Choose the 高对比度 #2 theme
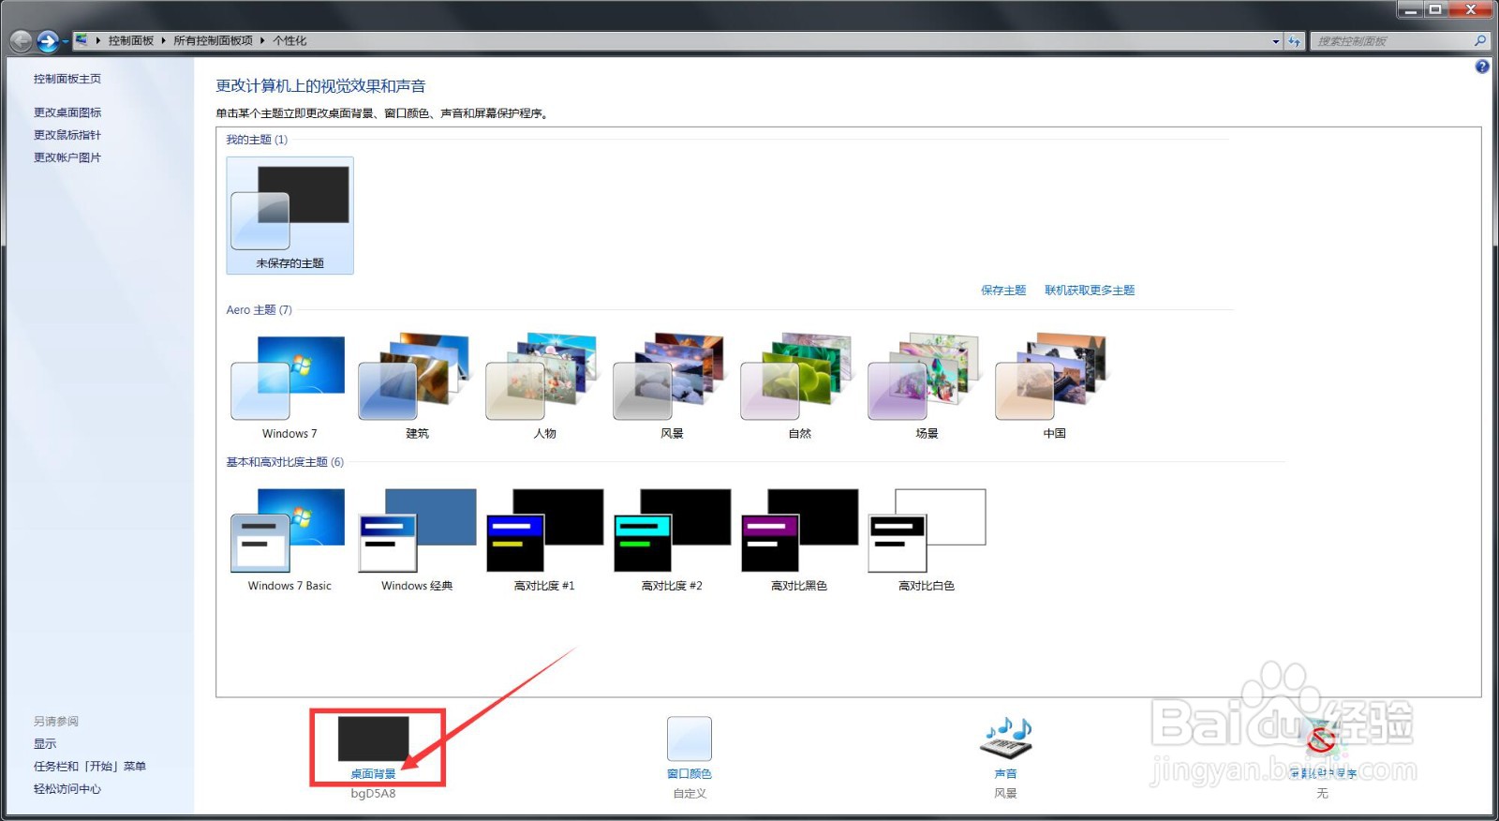Viewport: 1499px width, 821px height. [672, 539]
